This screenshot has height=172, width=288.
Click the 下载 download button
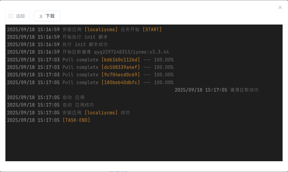[47, 16]
